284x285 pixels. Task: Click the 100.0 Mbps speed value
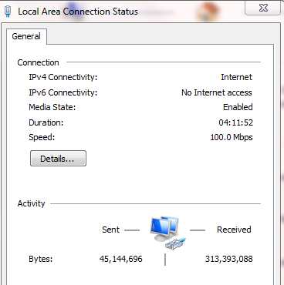232,137
